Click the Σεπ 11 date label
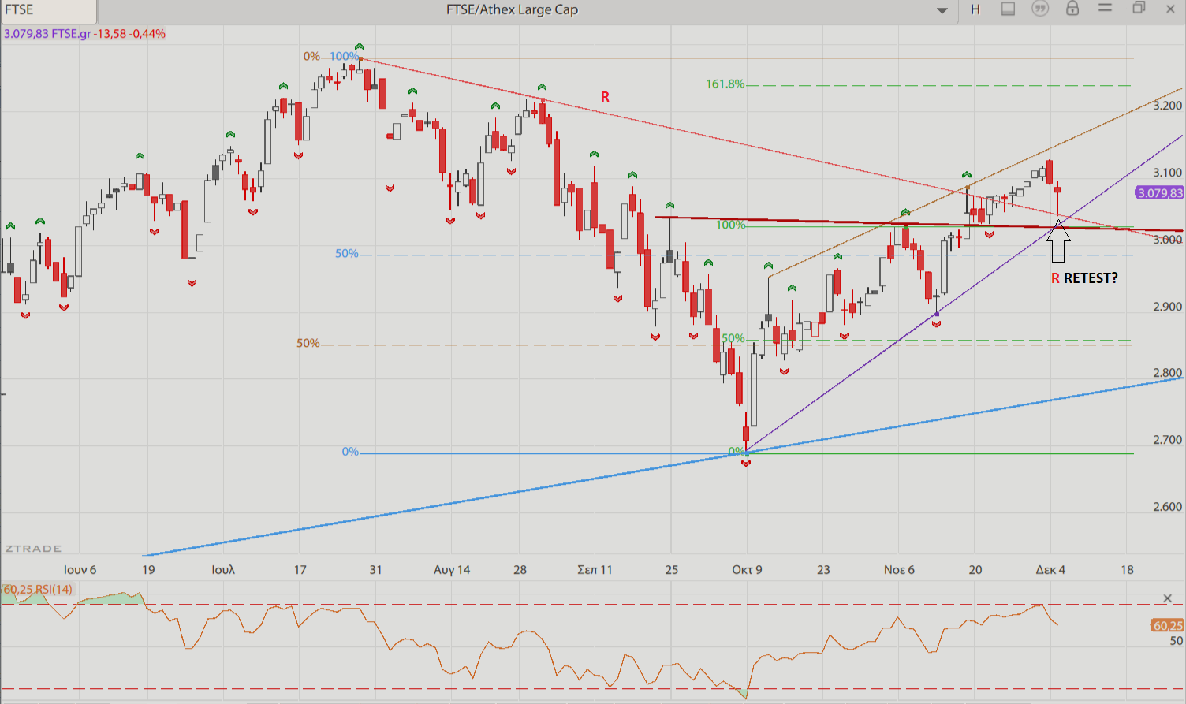Screen dimensions: 1186x704 595,569
